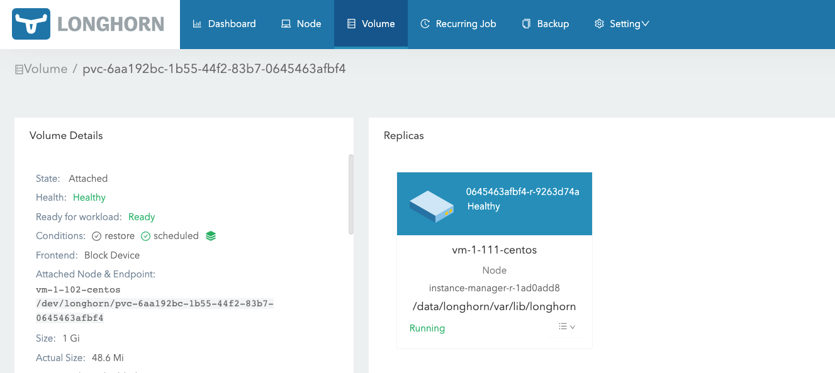This screenshot has width=835, height=373.
Task: Click the vm-1-111-centos node name
Action: tap(494, 250)
